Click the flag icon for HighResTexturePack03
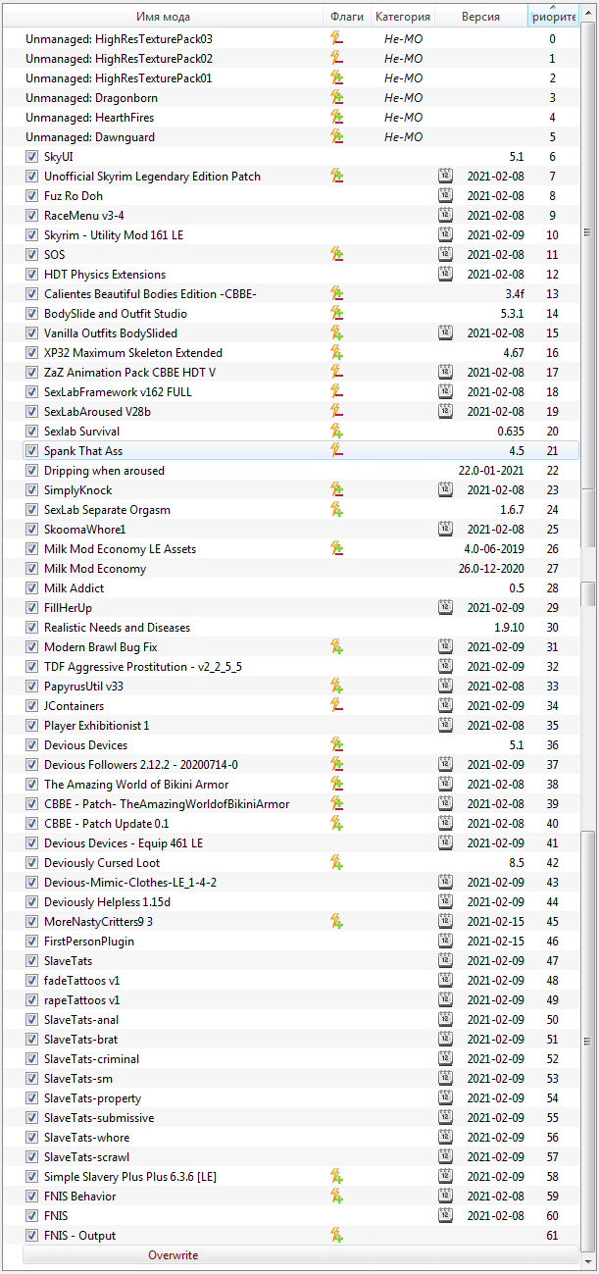This screenshot has width=599, height=1274. coord(337,39)
